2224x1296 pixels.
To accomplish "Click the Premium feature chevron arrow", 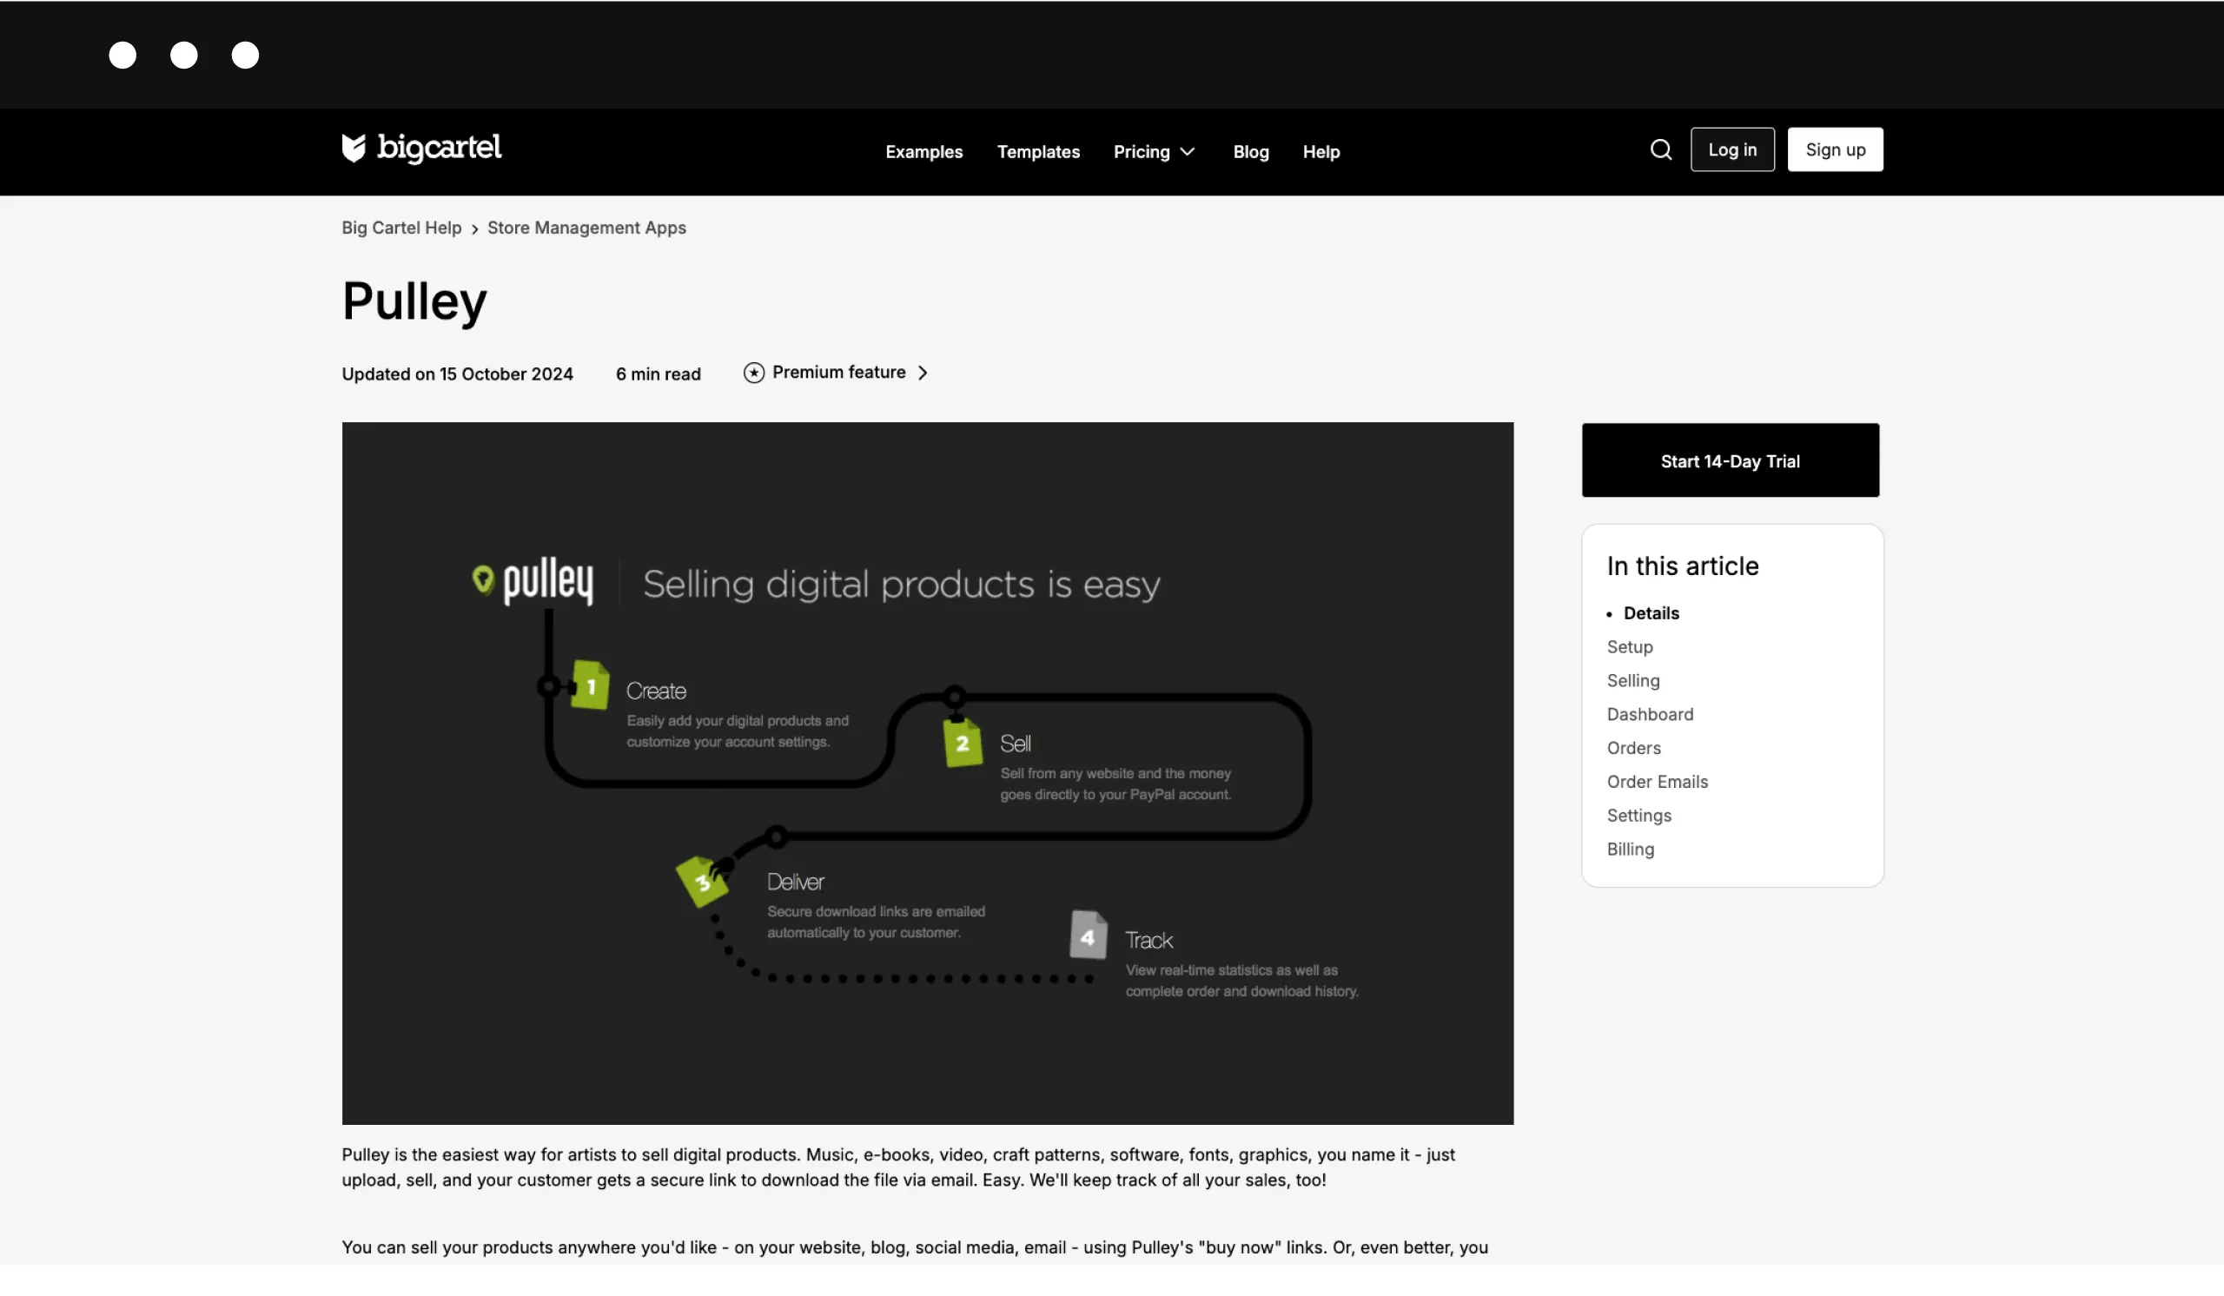I will pyautogui.click(x=923, y=374).
